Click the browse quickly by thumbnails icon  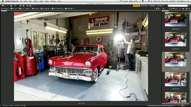coord(156,9)
